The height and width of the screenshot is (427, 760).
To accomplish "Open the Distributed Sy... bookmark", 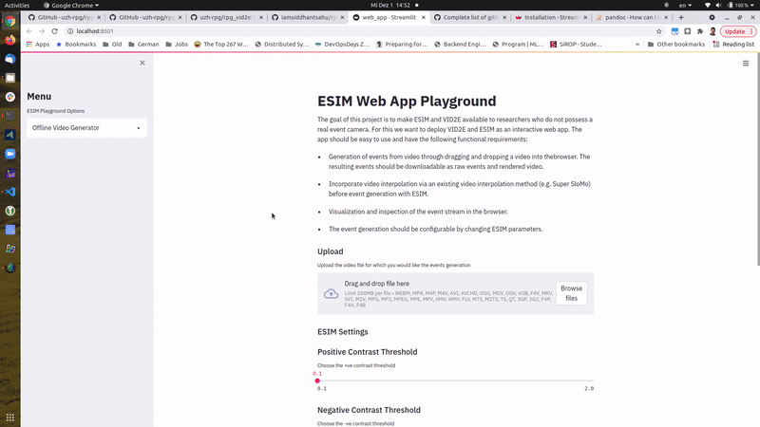I will (281, 44).
